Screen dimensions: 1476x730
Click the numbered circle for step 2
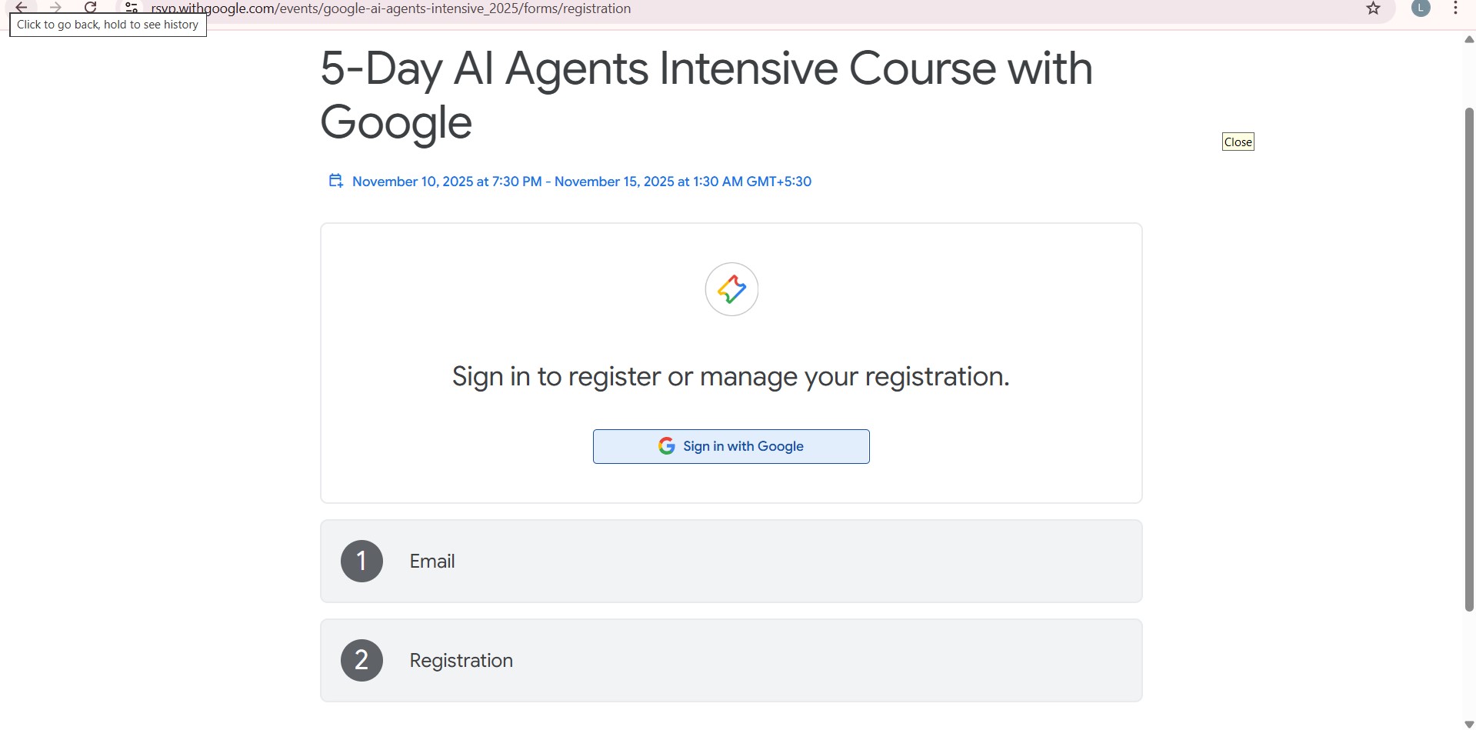[361, 659]
